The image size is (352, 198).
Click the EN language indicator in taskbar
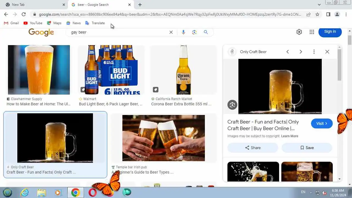(x=303, y=192)
